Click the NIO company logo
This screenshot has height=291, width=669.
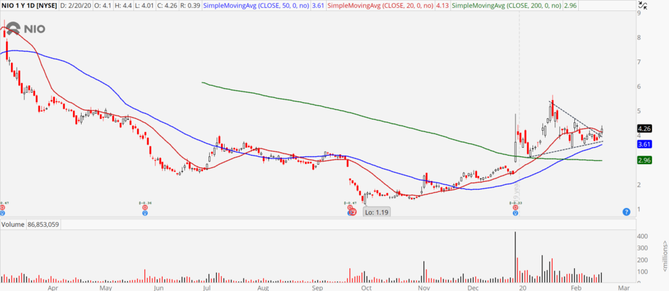(24, 29)
